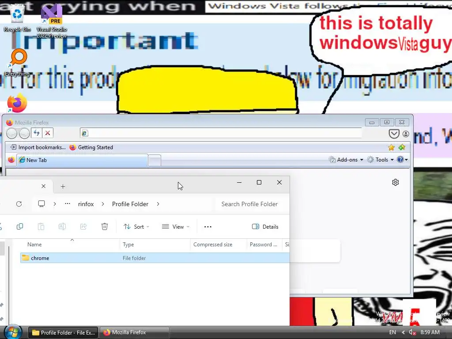452x339 pixels.
Task: Switch to Profile Folder File Explorer taskbar button
Action: (64, 333)
